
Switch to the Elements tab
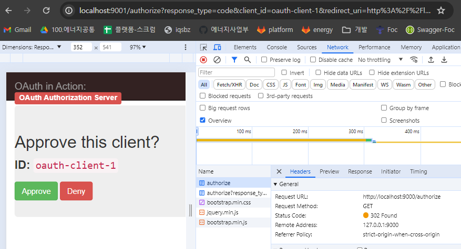pyautogui.click(x=245, y=47)
